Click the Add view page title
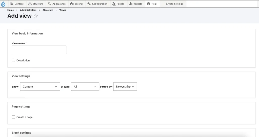Viewport: 259px width, 137px height. pos(19,16)
